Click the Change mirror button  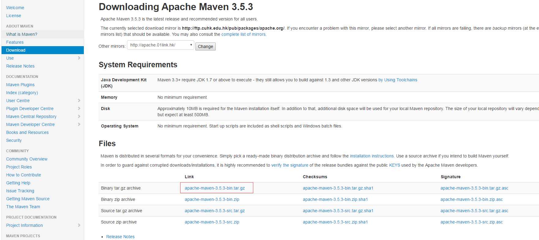206,46
